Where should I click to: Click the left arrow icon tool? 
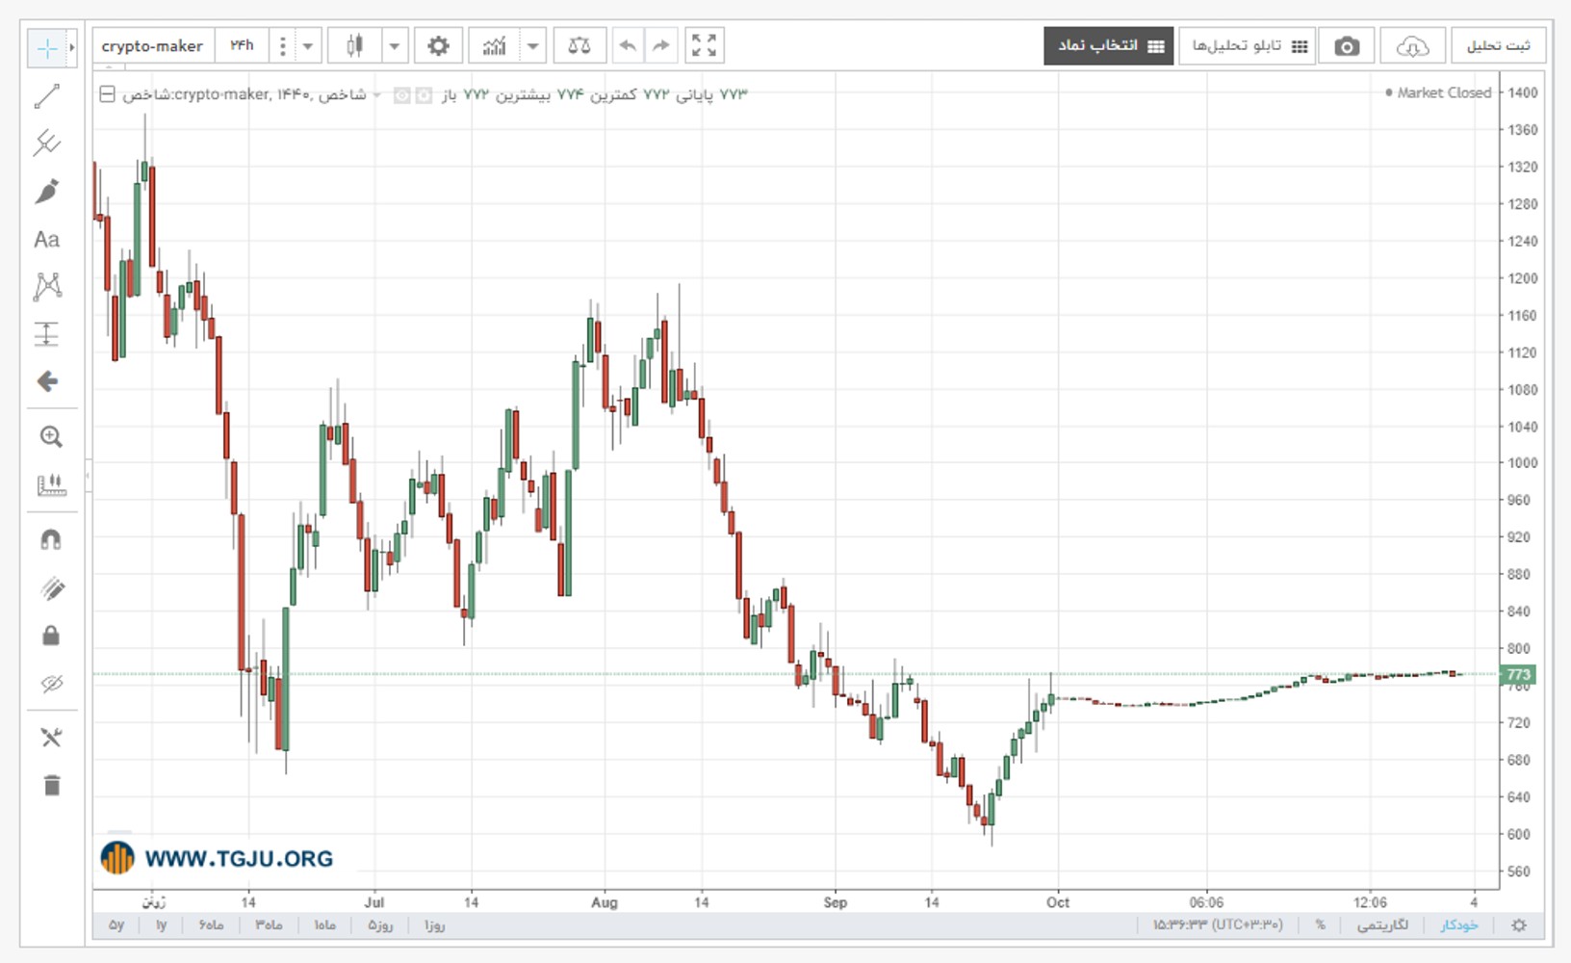47,381
